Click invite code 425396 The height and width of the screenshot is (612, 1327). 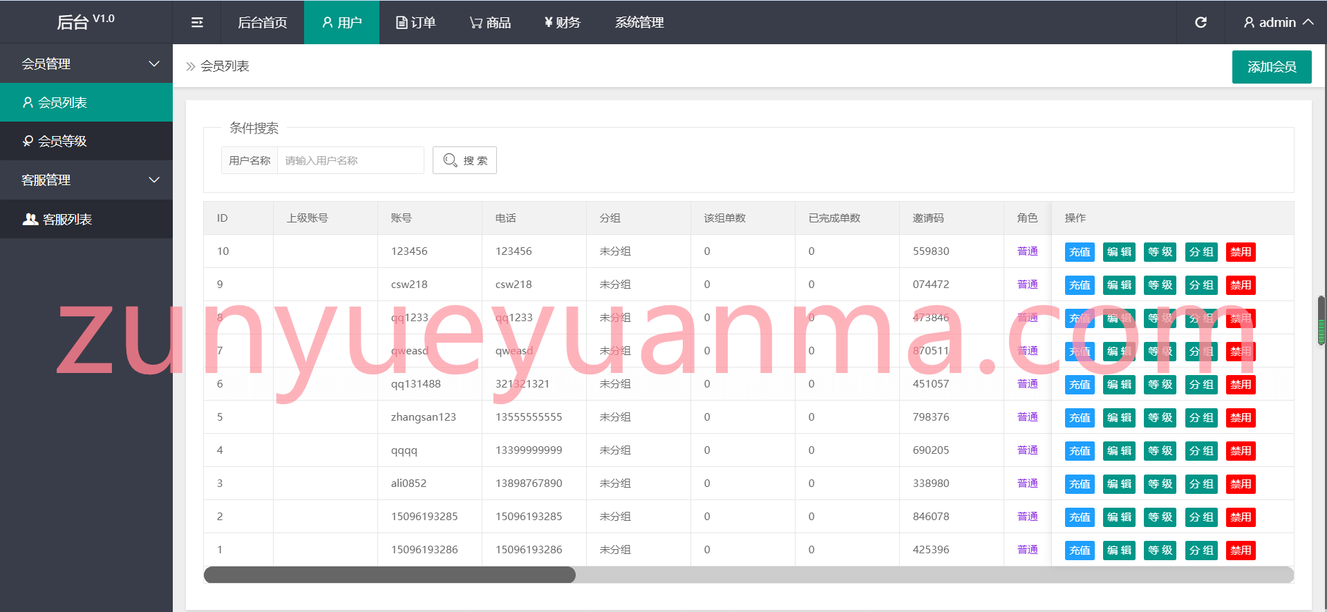tap(931, 550)
